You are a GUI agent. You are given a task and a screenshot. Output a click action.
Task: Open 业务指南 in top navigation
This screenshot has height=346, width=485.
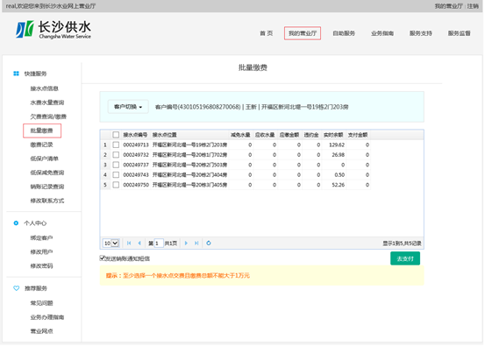point(382,33)
